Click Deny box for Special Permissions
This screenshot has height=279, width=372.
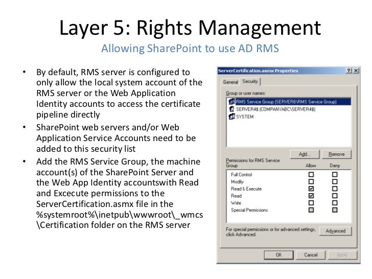point(335,210)
